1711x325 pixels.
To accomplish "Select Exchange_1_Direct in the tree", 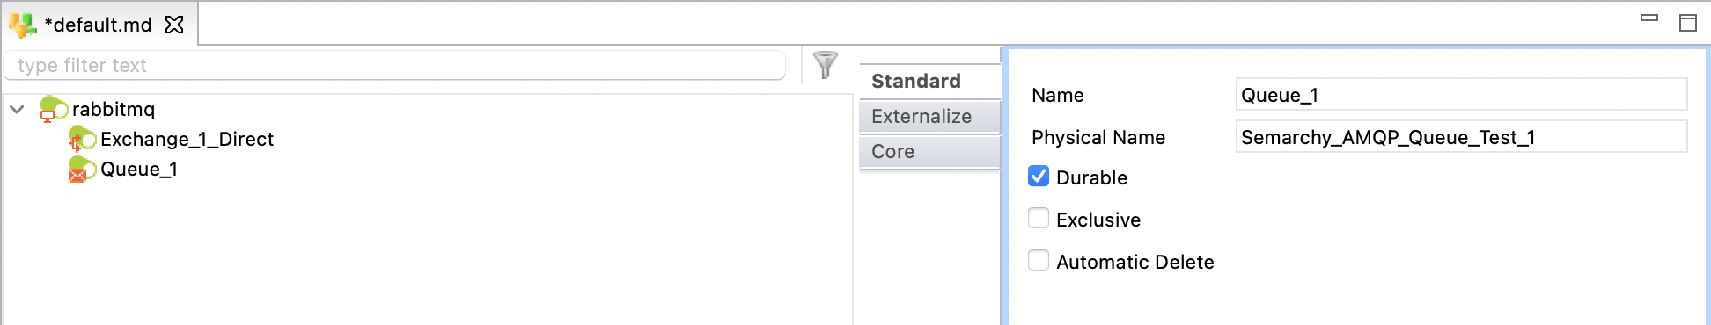I will 187,139.
